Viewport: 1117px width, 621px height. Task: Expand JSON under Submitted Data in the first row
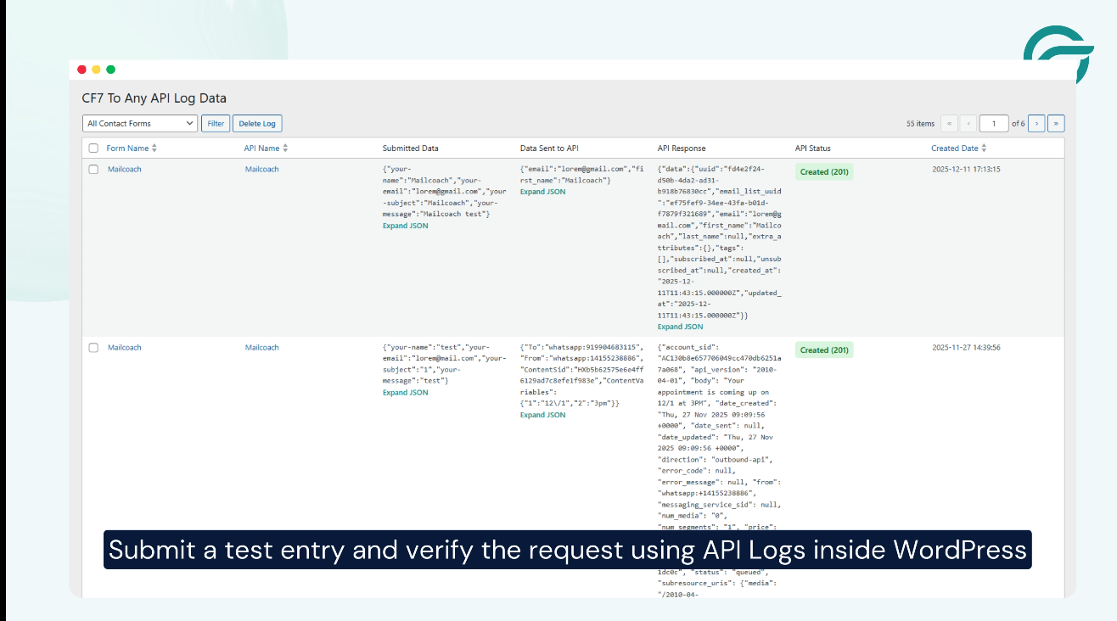click(405, 225)
